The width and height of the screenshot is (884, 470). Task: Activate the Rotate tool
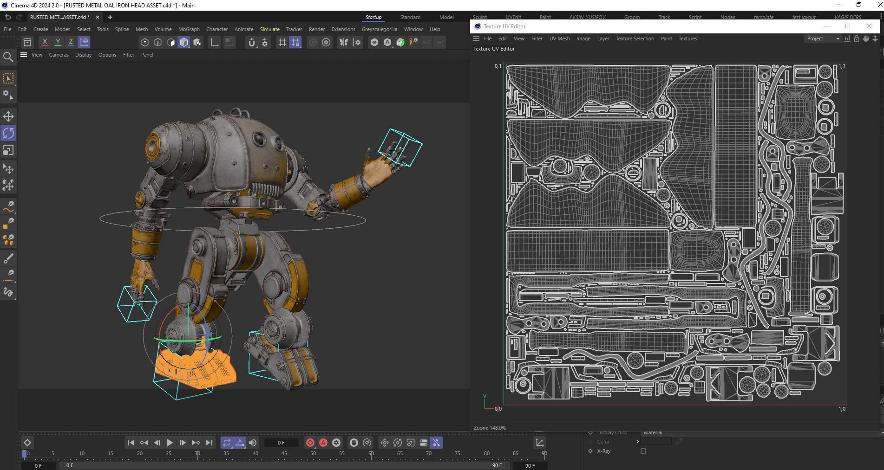tap(8, 133)
